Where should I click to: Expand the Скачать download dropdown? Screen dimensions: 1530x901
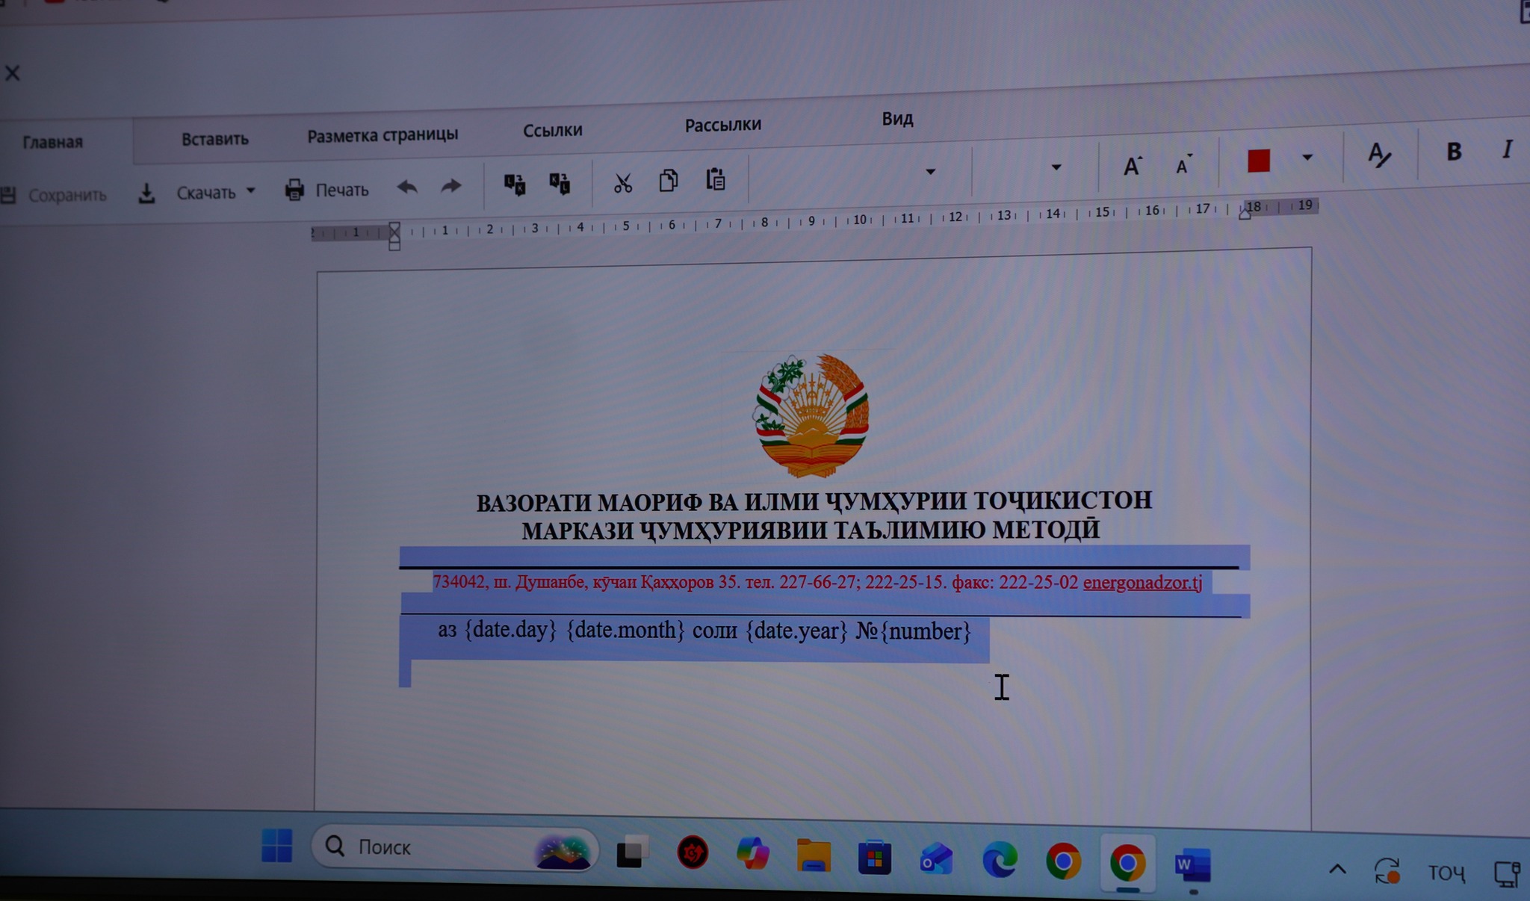251,191
